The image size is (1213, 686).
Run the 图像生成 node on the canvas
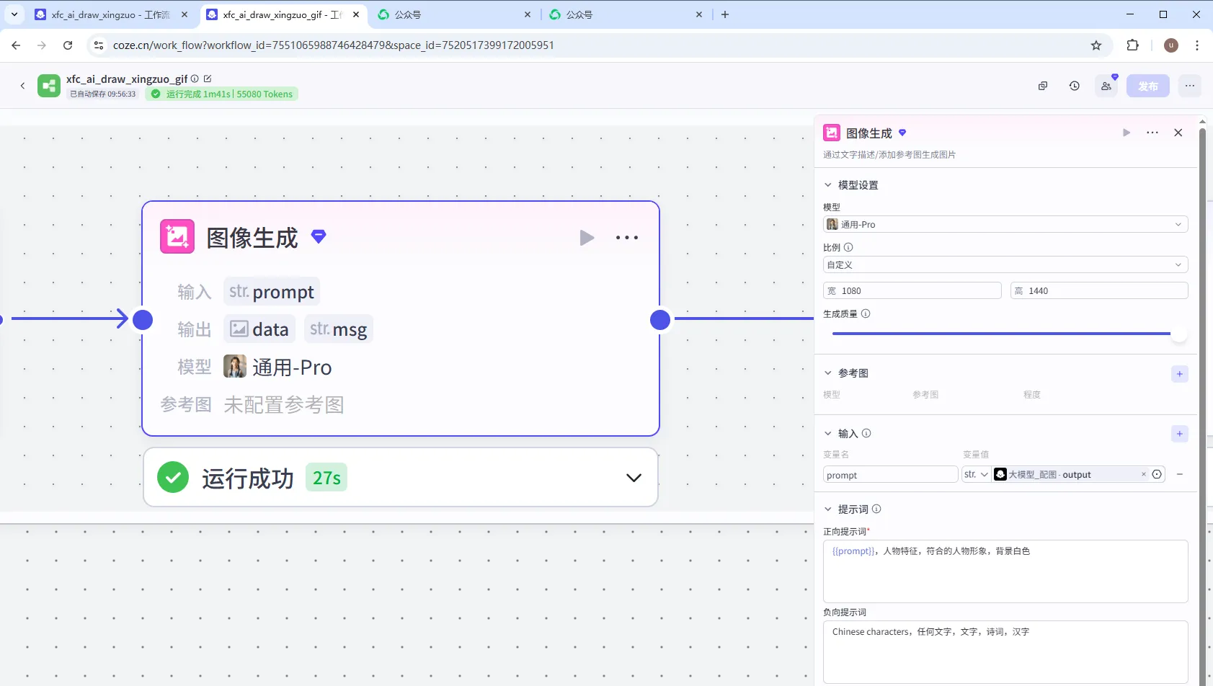tap(587, 238)
